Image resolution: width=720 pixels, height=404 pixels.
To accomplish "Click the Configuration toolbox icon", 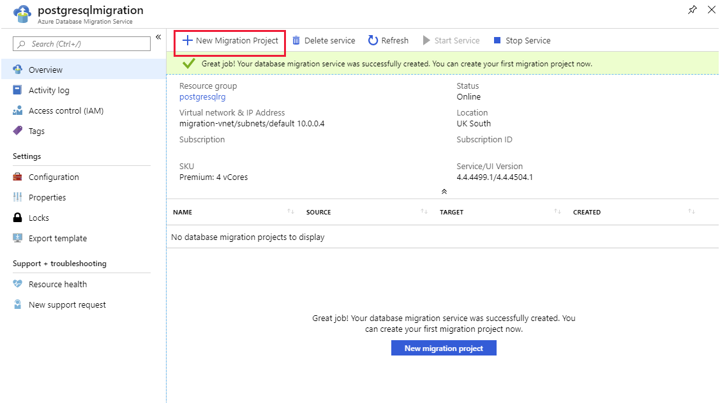I will [17, 177].
